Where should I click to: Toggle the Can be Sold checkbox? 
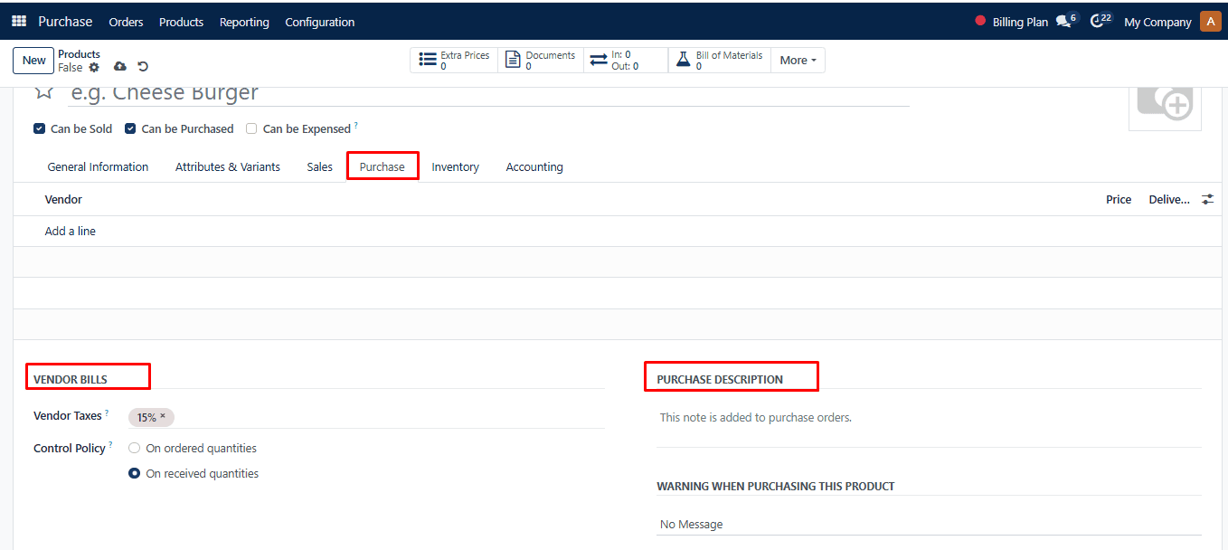(x=39, y=128)
